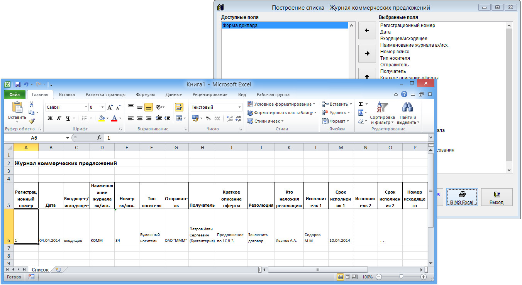The image size is (522, 285).
Task: Click the Cut scissors icon
Action: coord(32,104)
